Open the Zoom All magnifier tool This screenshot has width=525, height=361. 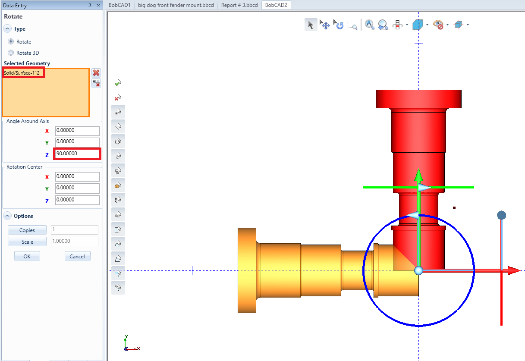pyautogui.click(x=369, y=25)
